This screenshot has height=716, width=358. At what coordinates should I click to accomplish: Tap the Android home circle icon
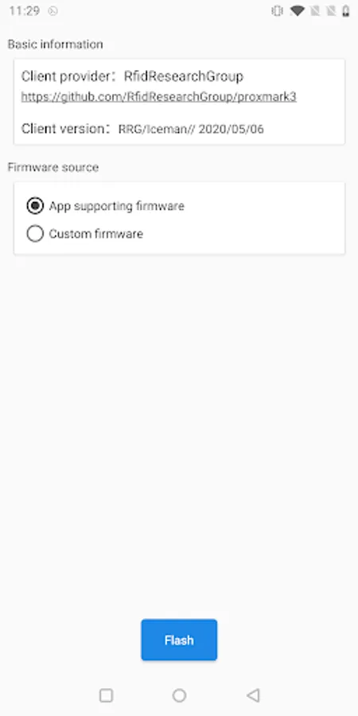[179, 695]
